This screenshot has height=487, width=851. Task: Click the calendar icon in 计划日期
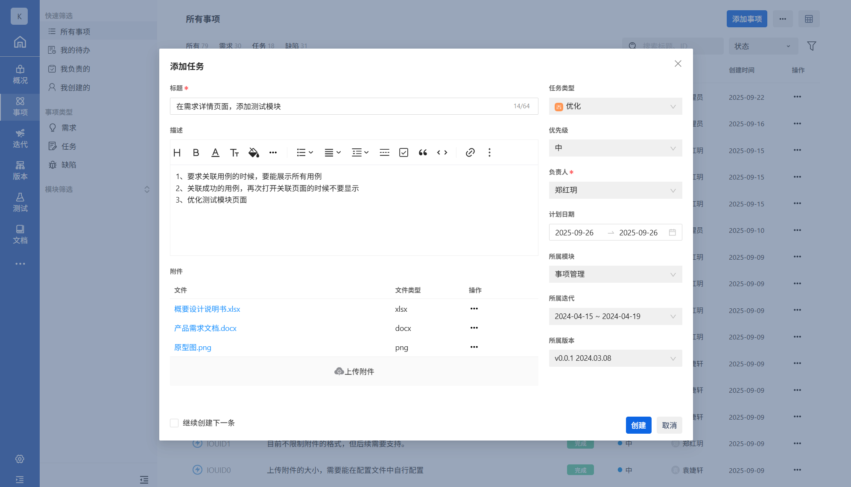(x=672, y=232)
